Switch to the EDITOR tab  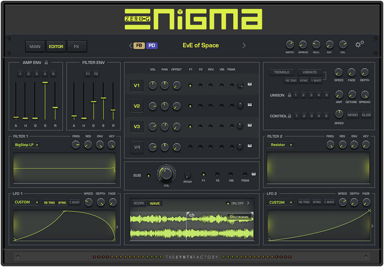56,46
